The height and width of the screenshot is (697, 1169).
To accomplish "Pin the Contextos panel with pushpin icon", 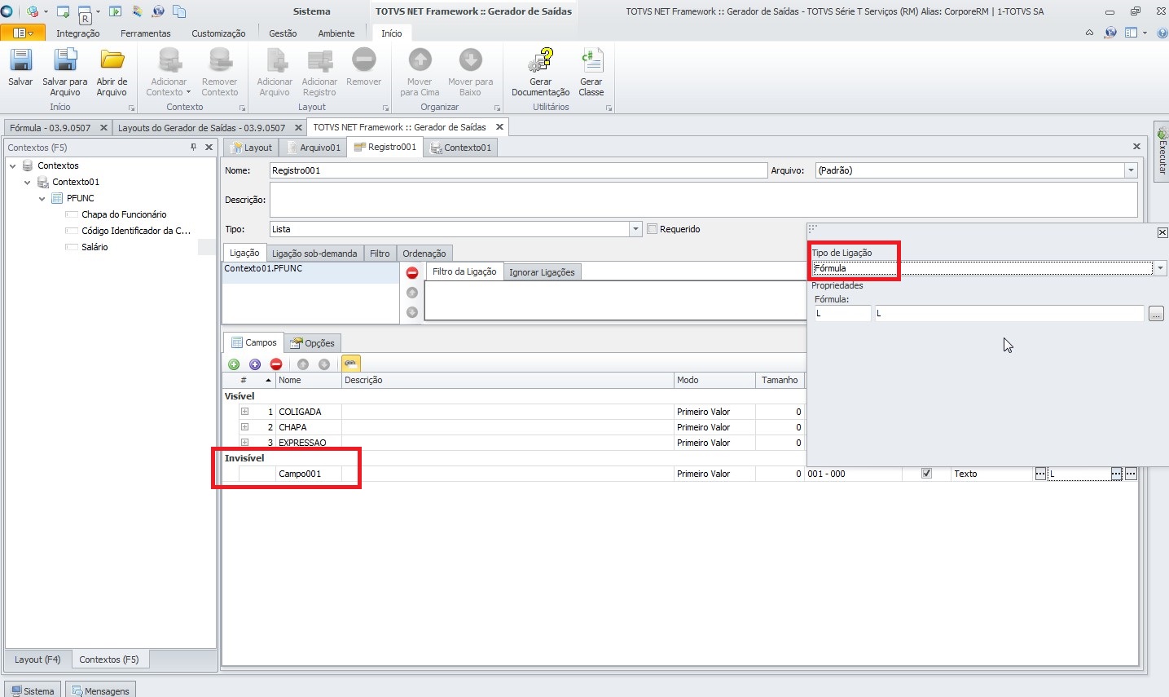I will [193, 147].
